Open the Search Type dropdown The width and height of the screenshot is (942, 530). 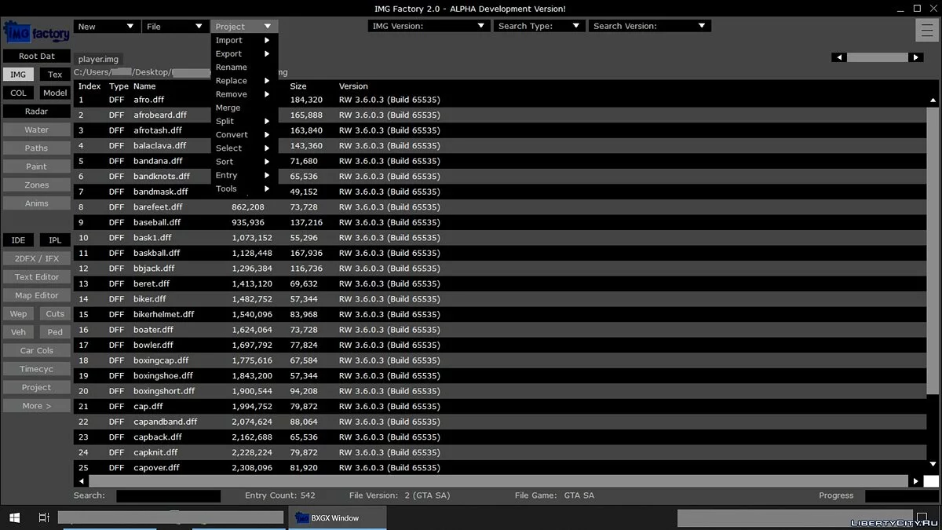(540, 26)
